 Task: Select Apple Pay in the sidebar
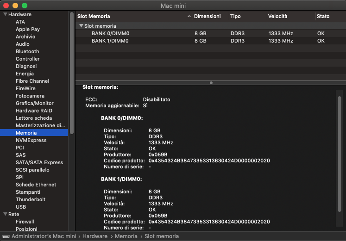[28, 29]
